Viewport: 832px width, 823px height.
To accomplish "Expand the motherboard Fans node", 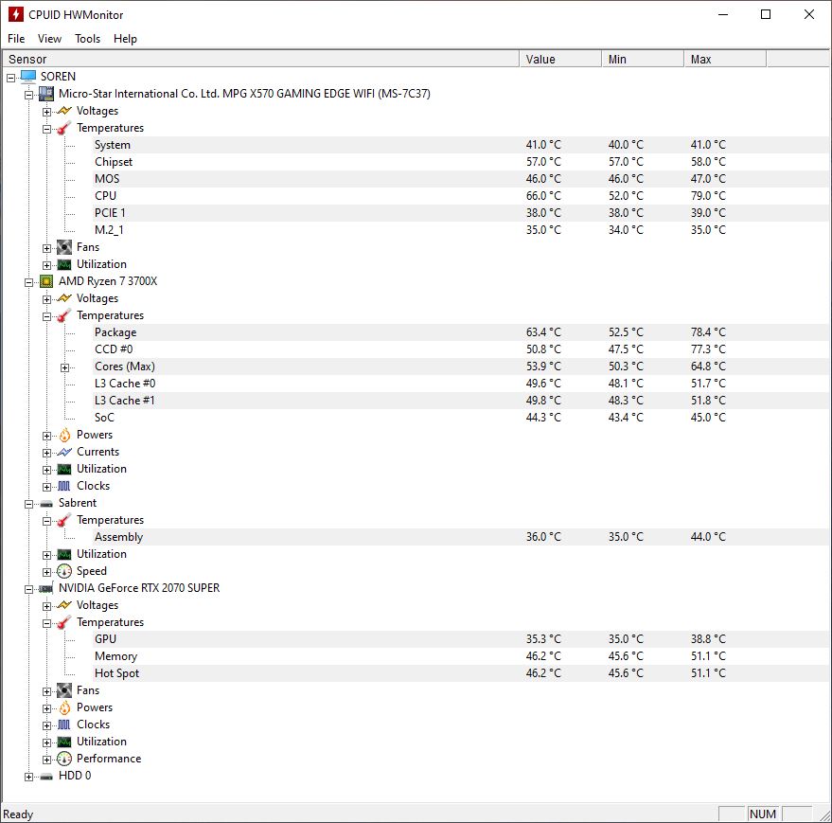I will click(46, 249).
